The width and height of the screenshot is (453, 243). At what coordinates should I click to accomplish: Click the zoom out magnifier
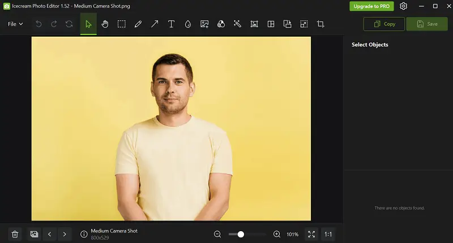(217, 234)
